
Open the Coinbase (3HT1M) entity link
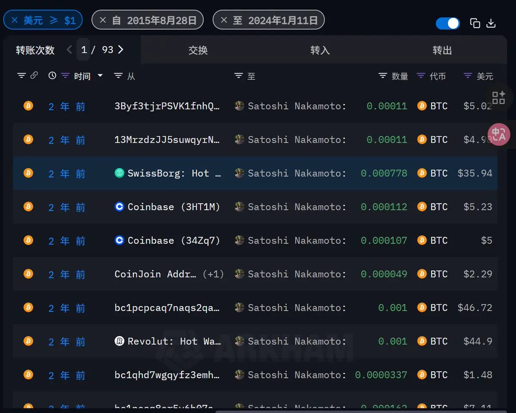174,207
